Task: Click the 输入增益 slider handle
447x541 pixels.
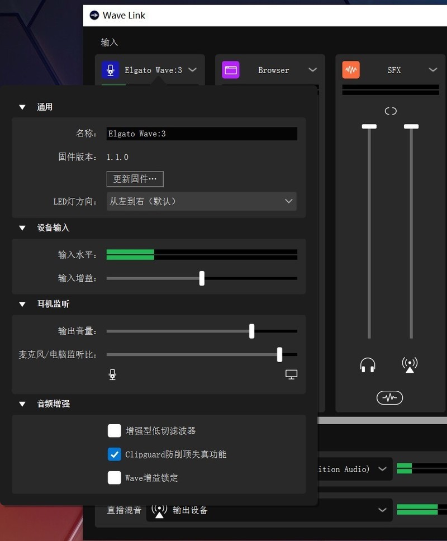Action: click(x=202, y=278)
